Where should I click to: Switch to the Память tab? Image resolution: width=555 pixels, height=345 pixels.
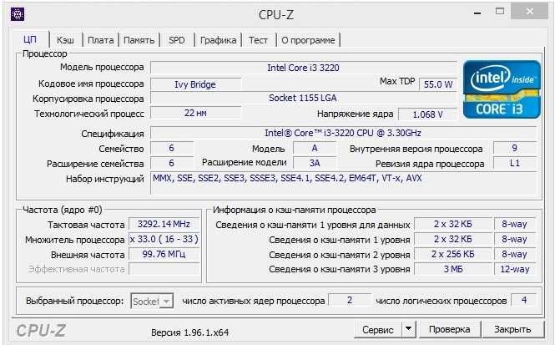[x=139, y=40]
